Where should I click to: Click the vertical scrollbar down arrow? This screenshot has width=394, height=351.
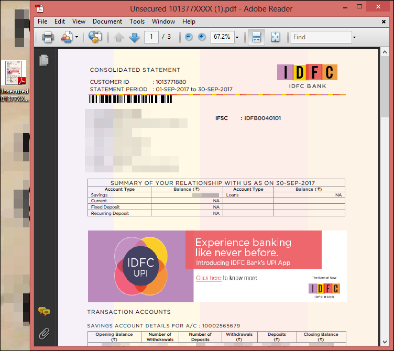coord(385,342)
